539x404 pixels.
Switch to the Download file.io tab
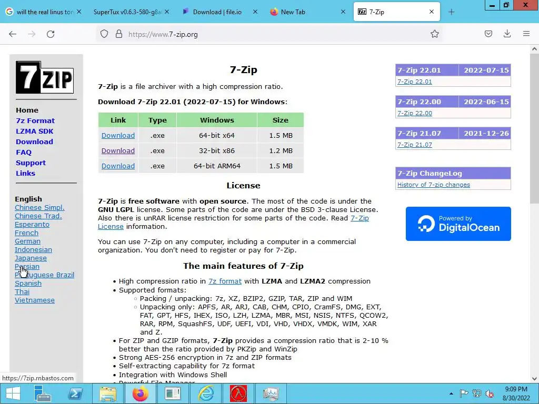coord(217,12)
